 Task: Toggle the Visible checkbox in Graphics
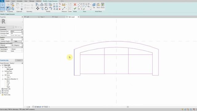coord(12,39)
